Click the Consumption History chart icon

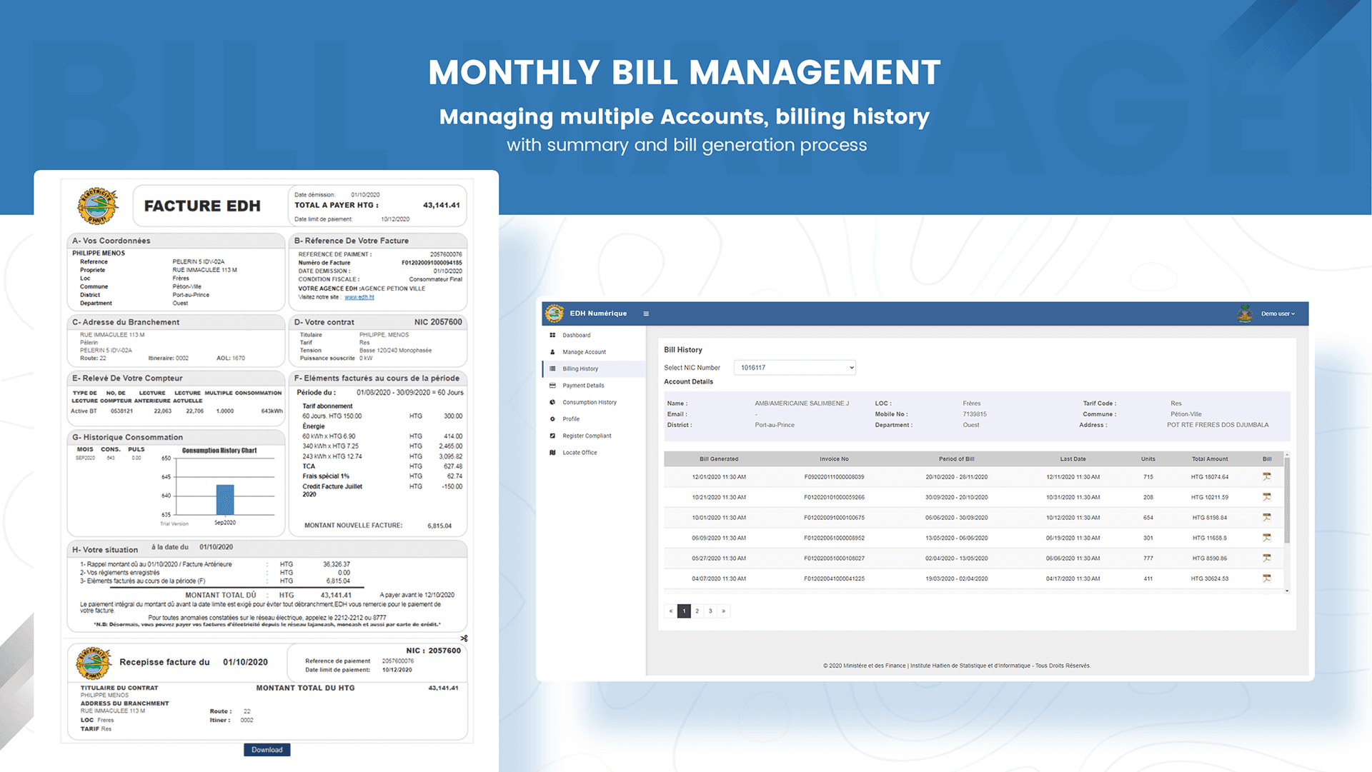[552, 402]
